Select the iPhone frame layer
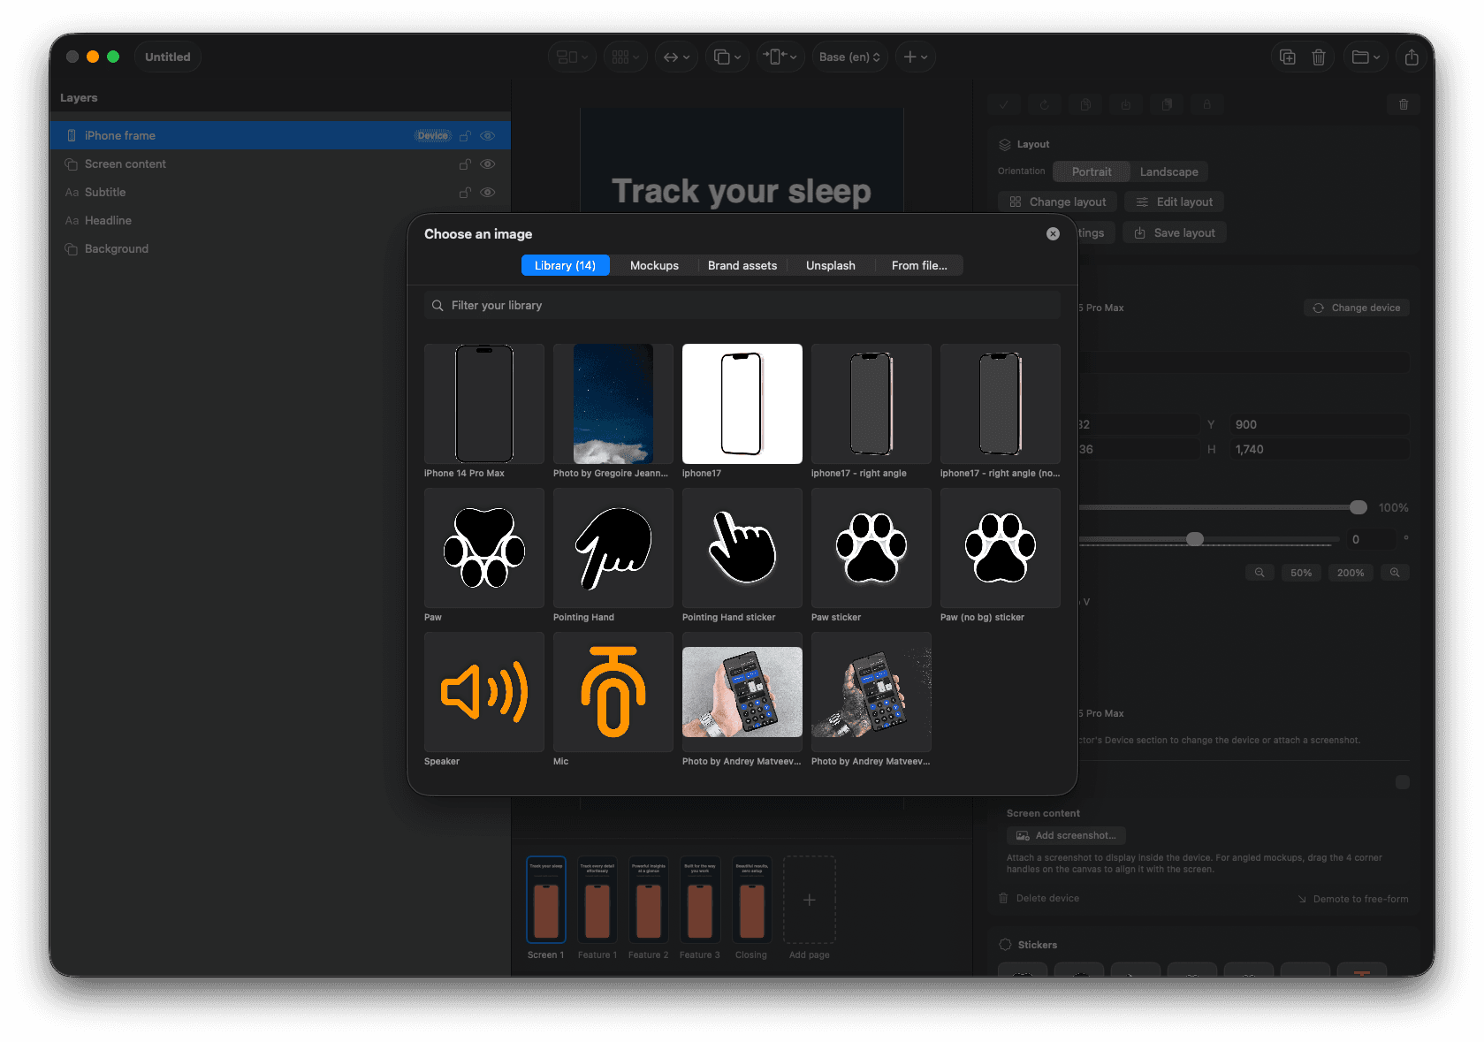 (x=280, y=135)
